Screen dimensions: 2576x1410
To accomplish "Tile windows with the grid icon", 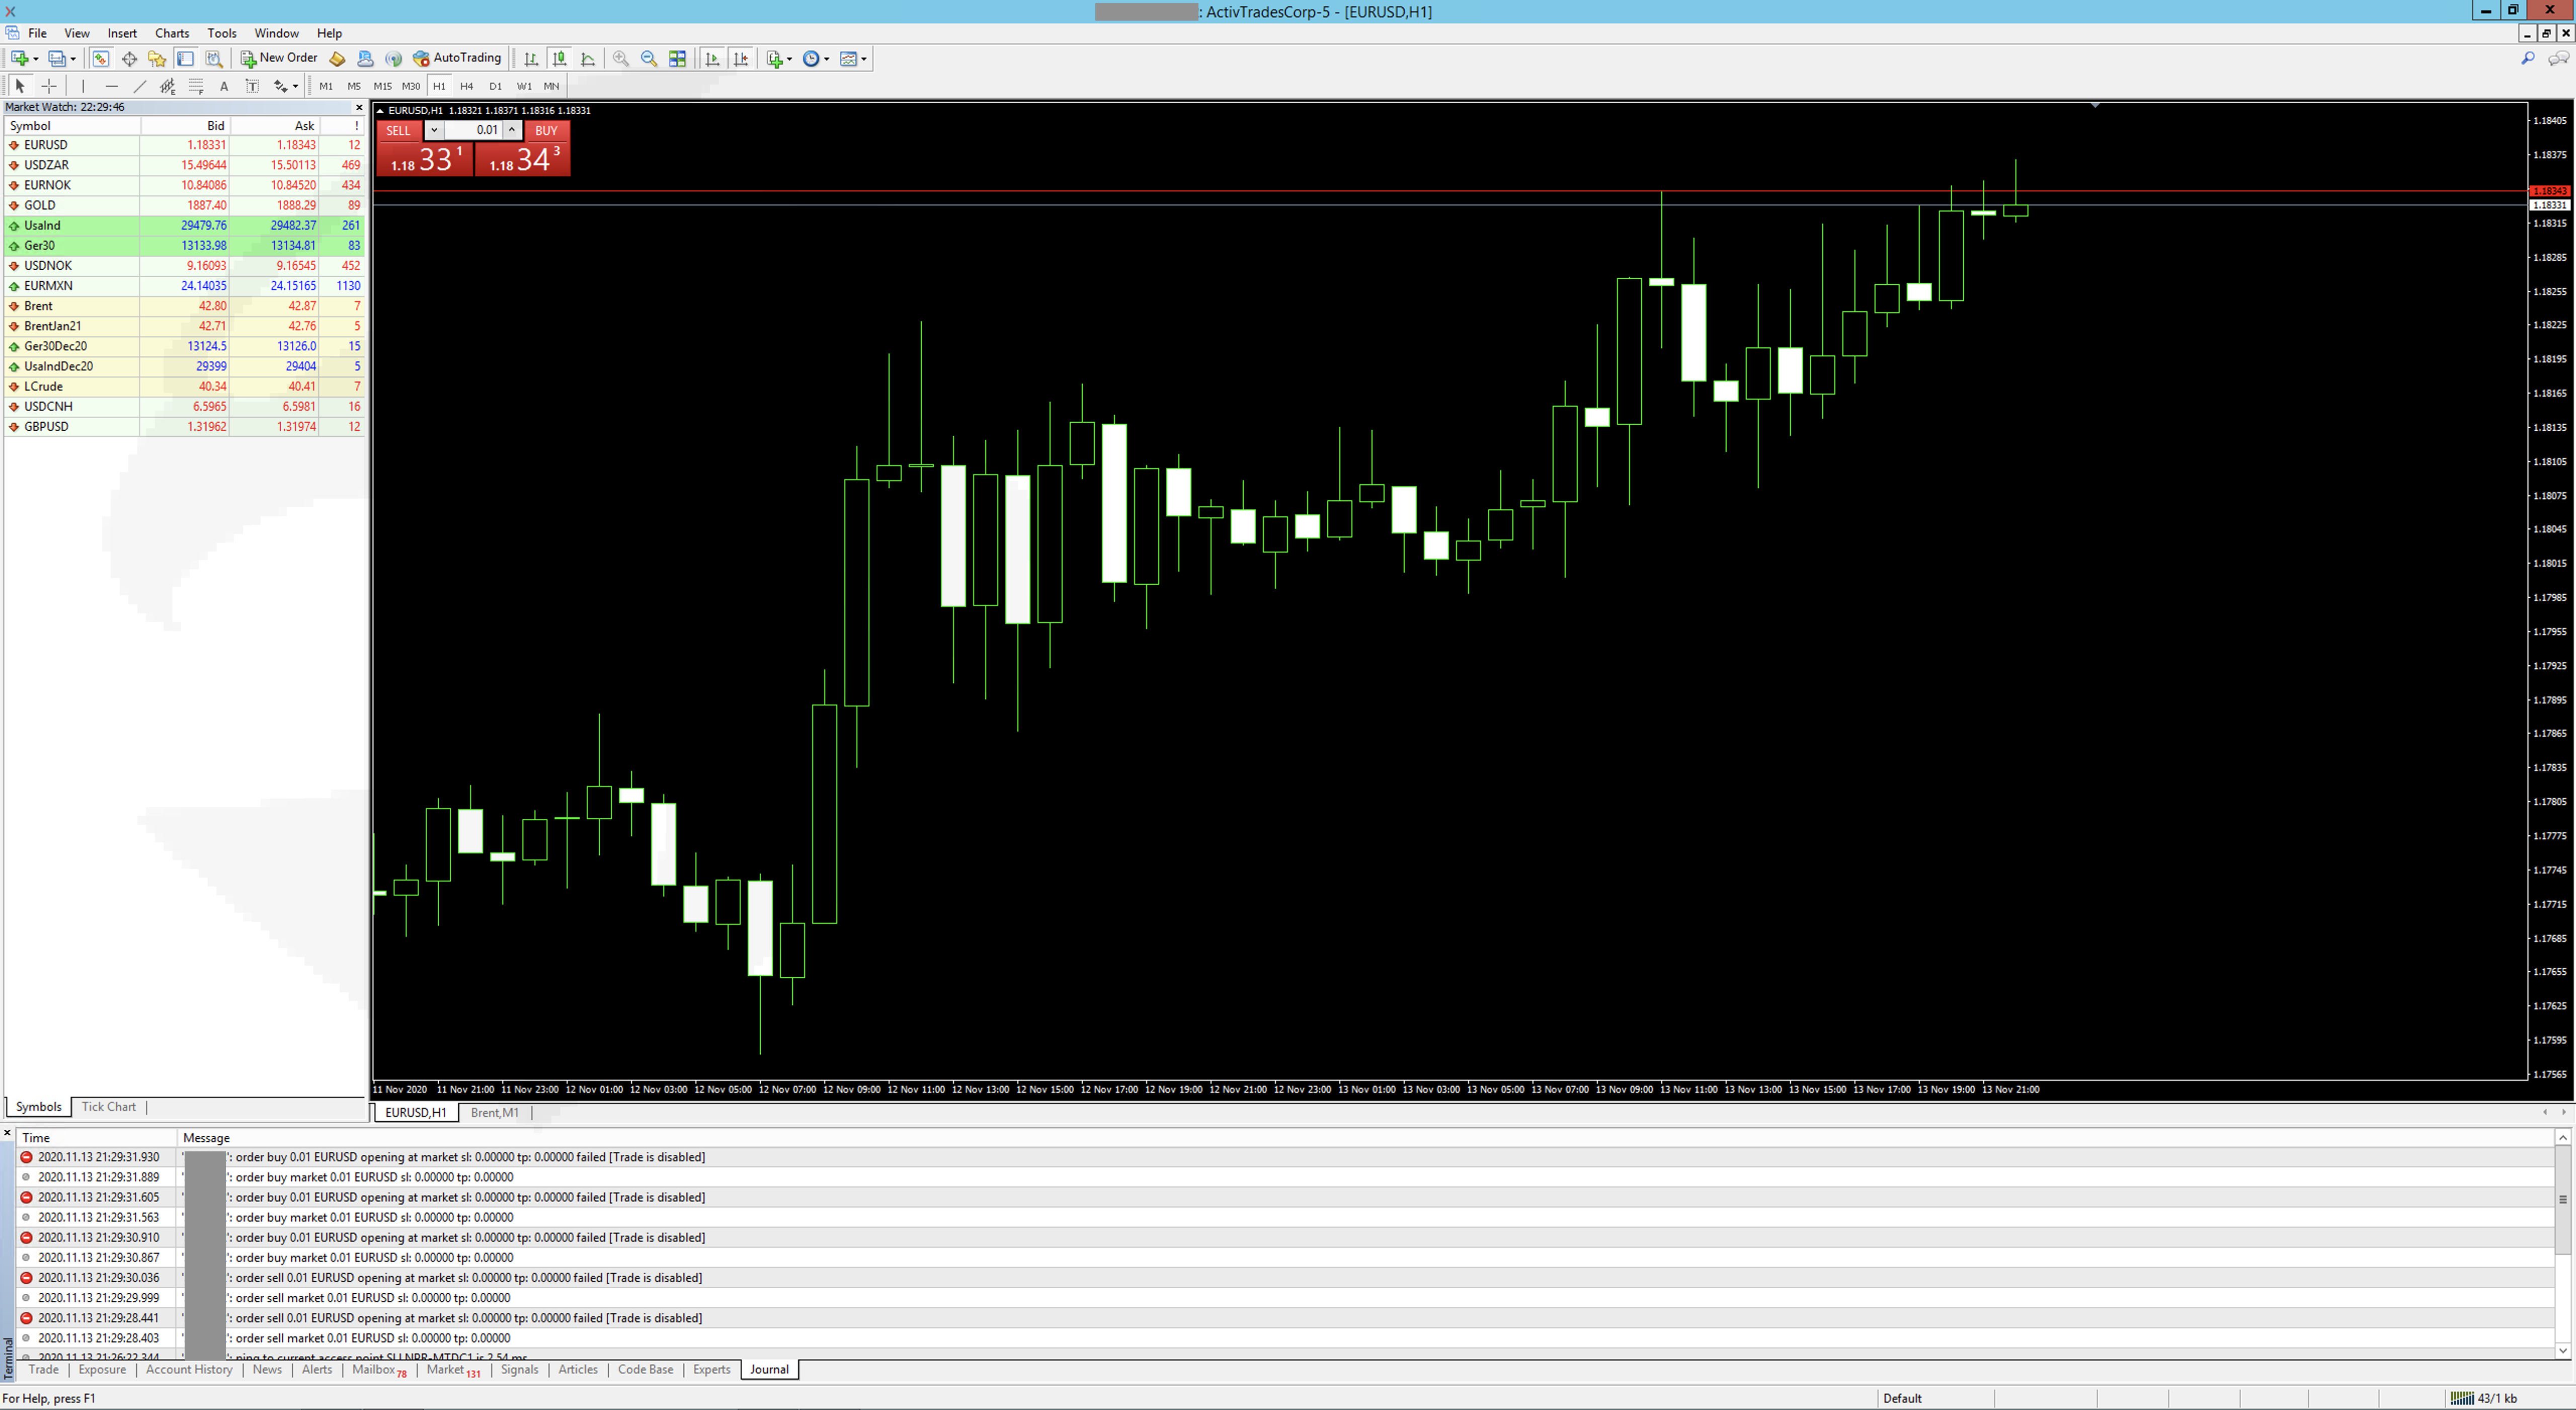I will (678, 59).
